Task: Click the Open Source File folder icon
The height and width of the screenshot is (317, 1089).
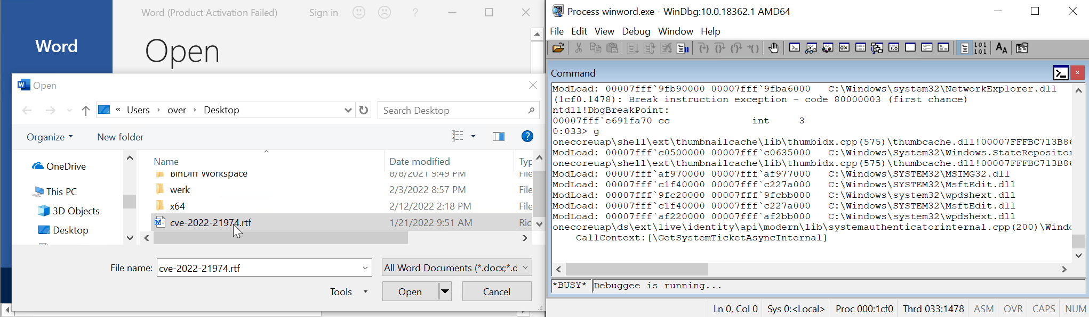Action: [558, 48]
